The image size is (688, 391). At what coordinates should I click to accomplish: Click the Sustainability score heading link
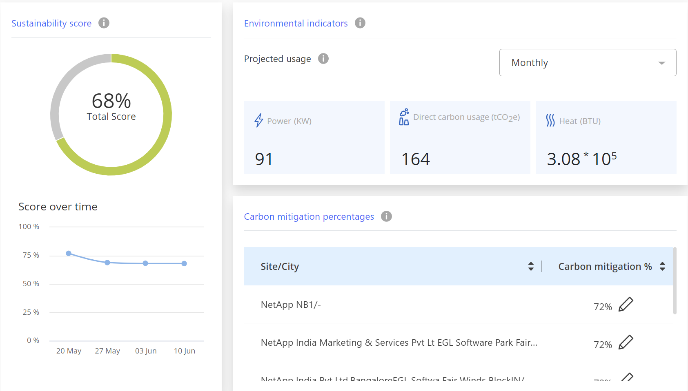[51, 23]
